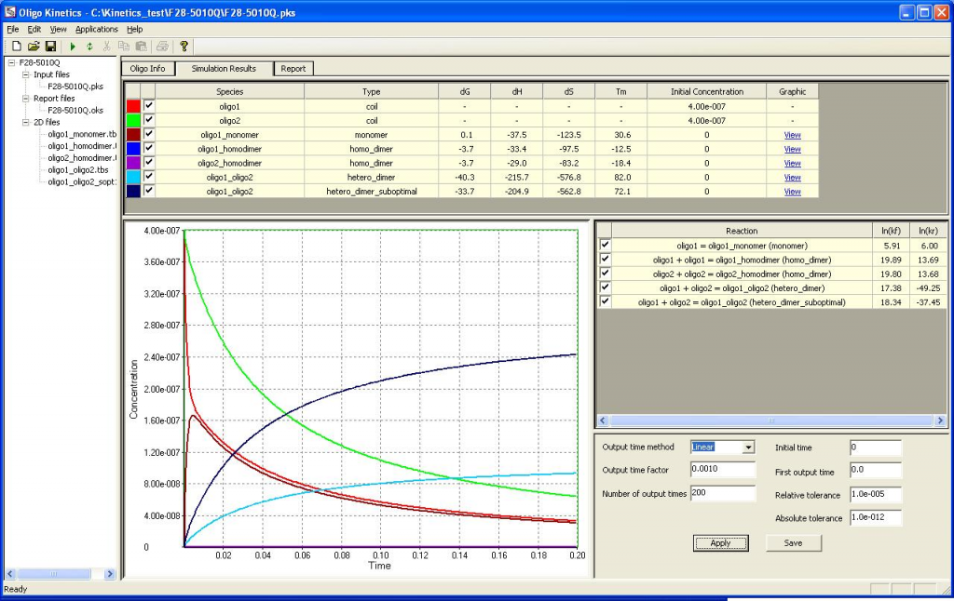The height and width of the screenshot is (601, 954).
Task: Click the yellow Help question mark icon
Action: (184, 46)
